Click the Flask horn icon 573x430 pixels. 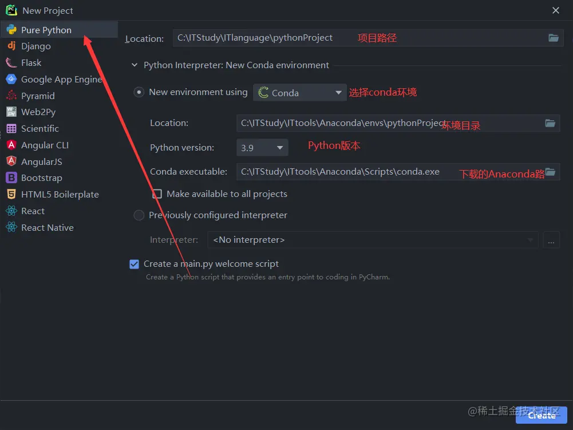tap(11, 62)
